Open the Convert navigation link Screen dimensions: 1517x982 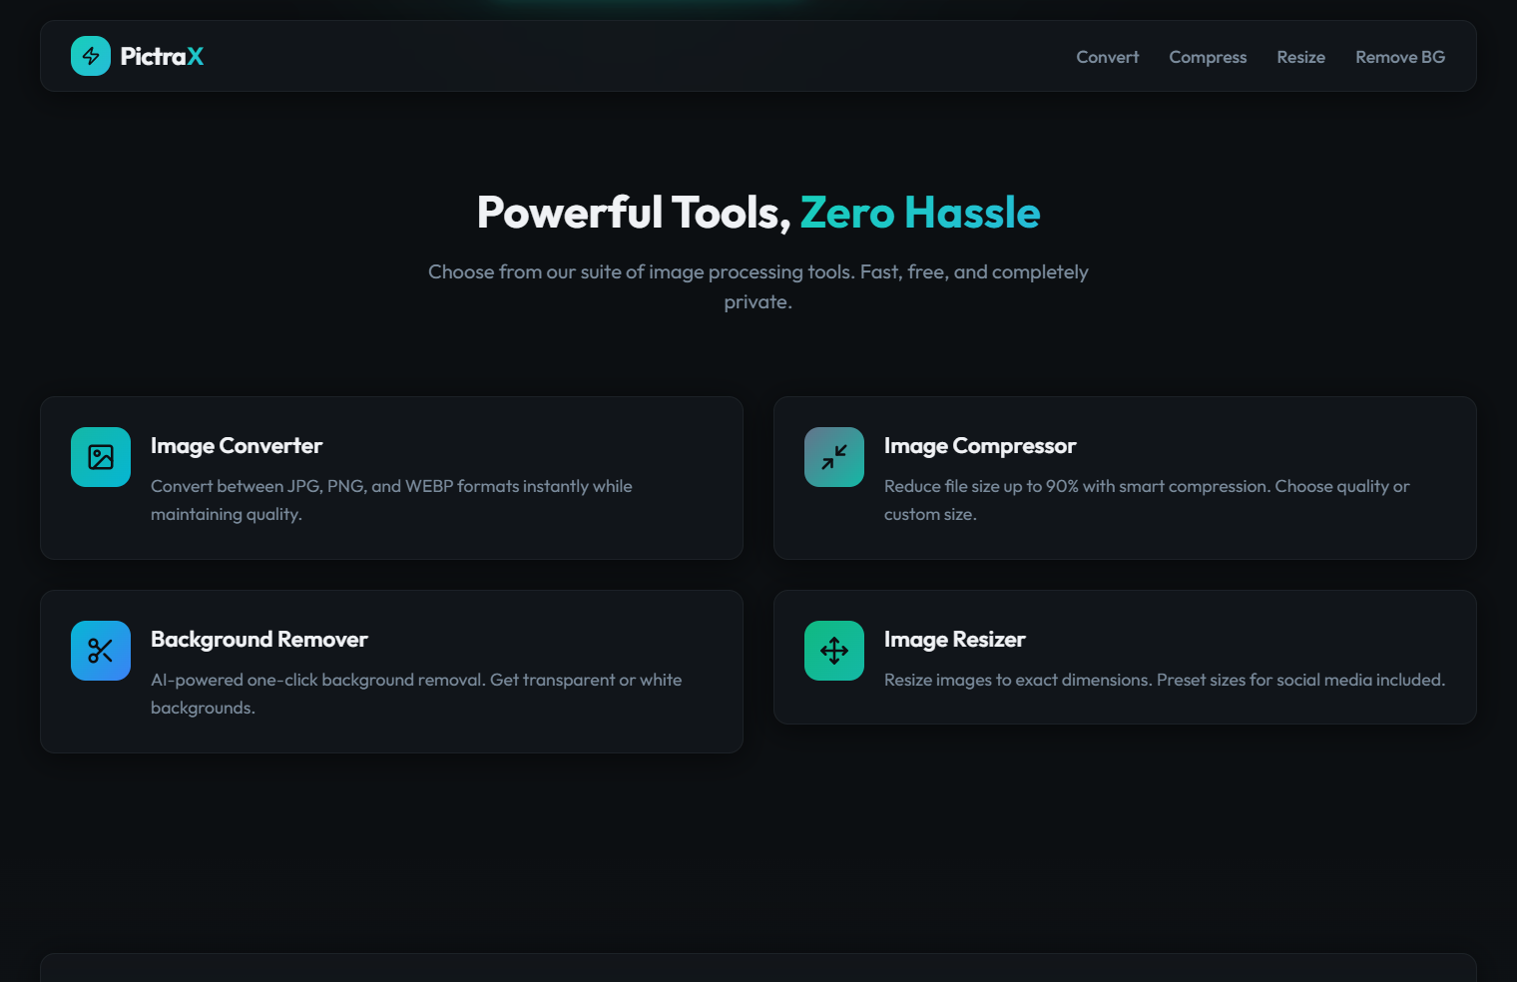click(x=1107, y=57)
